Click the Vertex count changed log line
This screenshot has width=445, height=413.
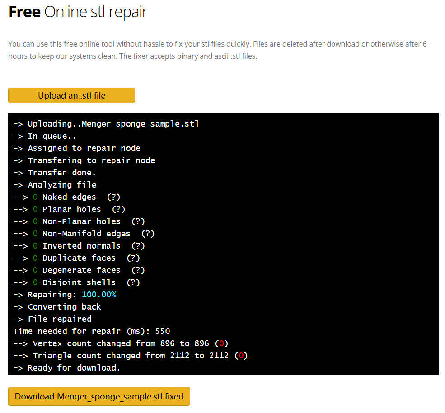point(122,343)
